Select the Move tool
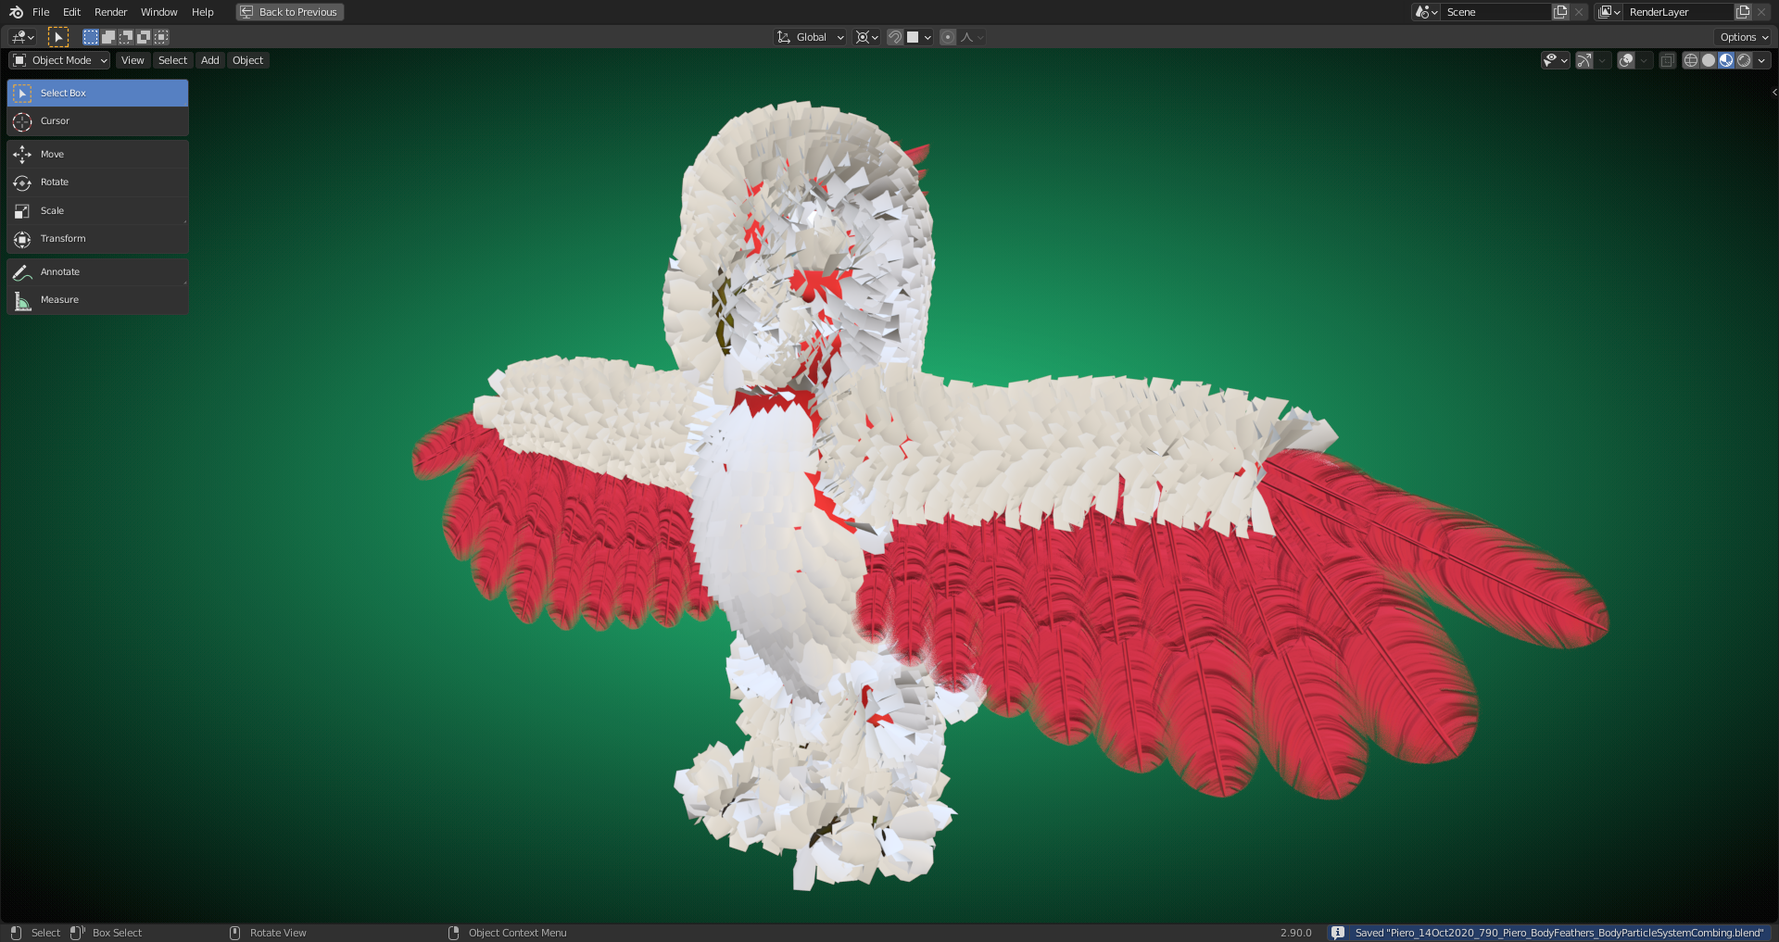1779x942 pixels. point(96,154)
